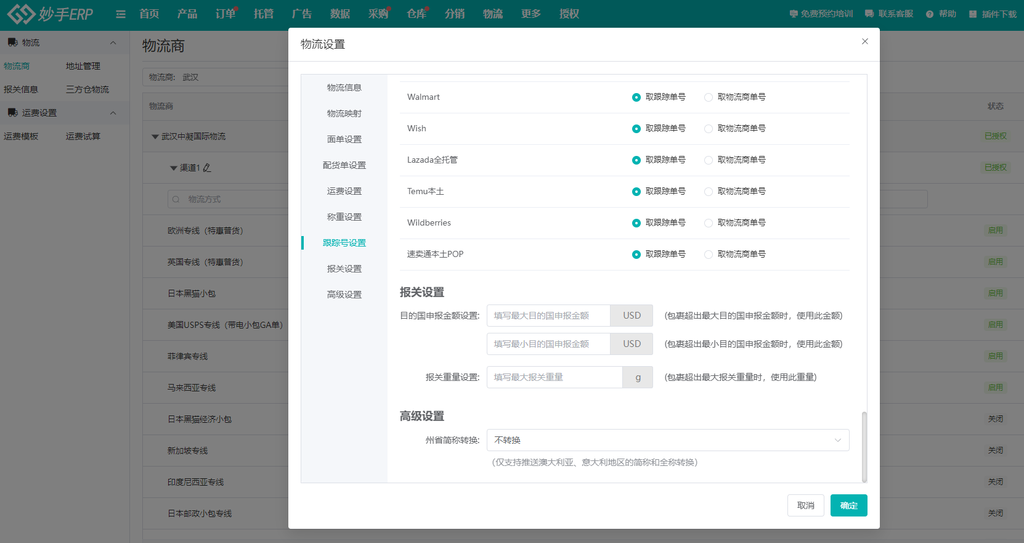Switch to 报关设置 tab in dialog
The width and height of the screenshot is (1024, 543).
pyautogui.click(x=344, y=269)
